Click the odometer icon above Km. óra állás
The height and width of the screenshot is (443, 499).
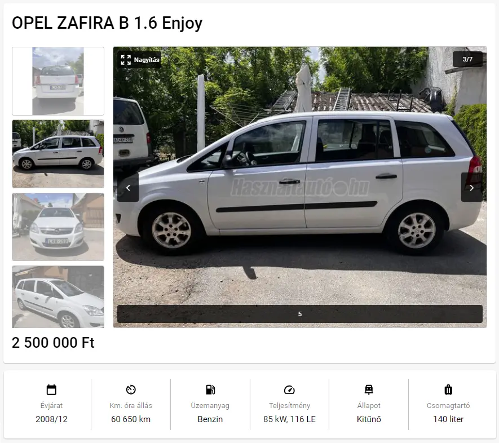tap(131, 389)
